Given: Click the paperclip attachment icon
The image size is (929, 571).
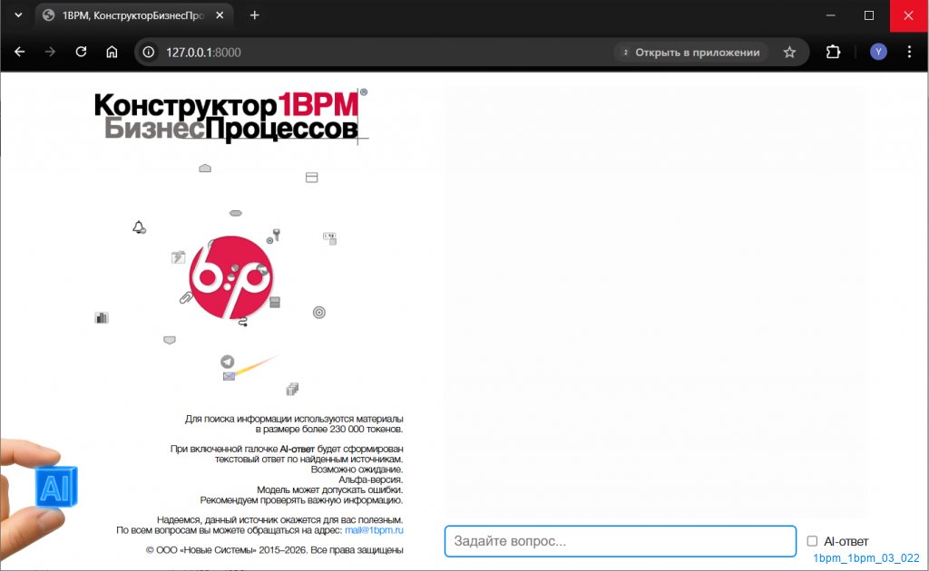Looking at the screenshot, I should tap(186, 297).
